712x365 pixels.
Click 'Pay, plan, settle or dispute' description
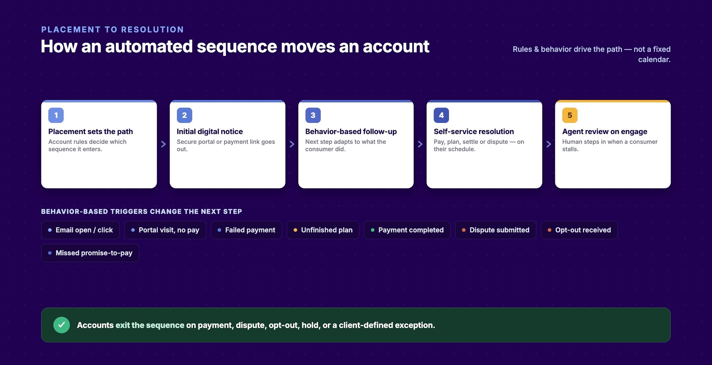pos(479,145)
